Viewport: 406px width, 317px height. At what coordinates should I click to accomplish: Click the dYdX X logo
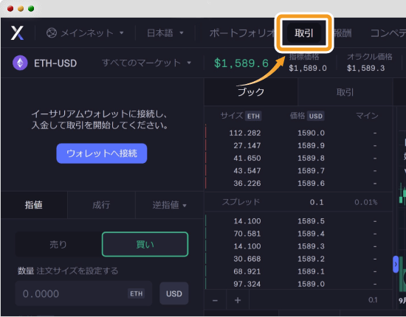click(17, 33)
